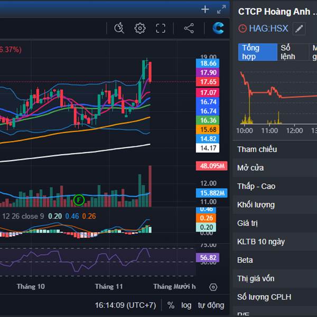Toggle log scale mode

click(x=186, y=305)
